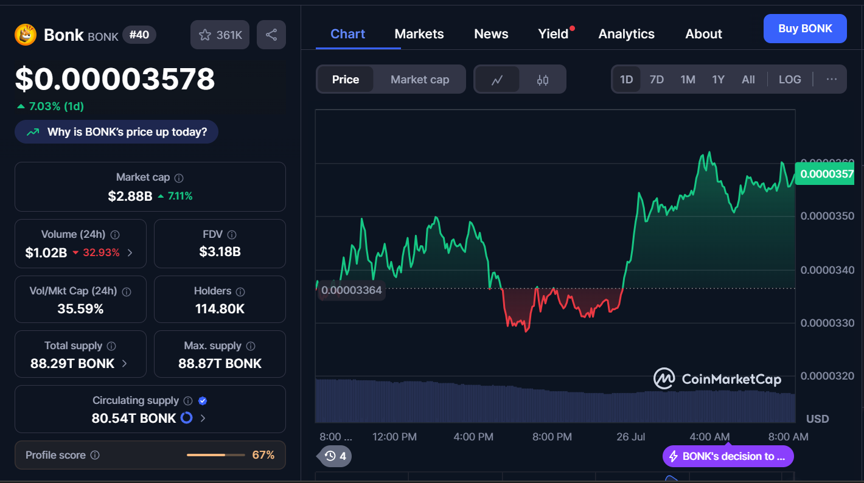
Task: Click the circulating supply progress ring icon
Action: point(187,418)
